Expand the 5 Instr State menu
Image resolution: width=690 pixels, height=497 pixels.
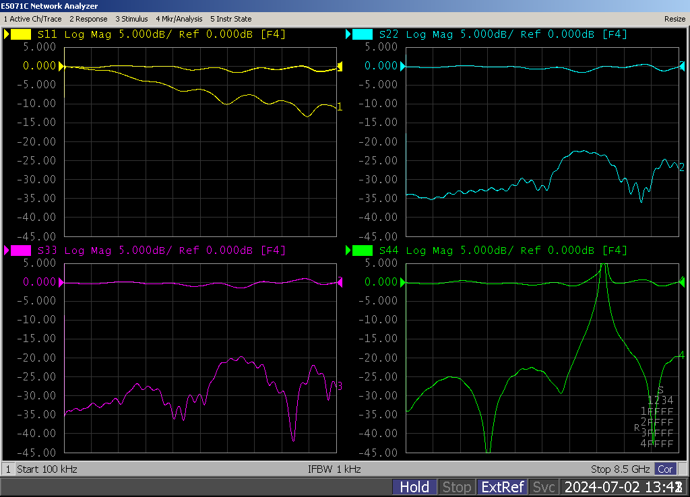click(230, 19)
